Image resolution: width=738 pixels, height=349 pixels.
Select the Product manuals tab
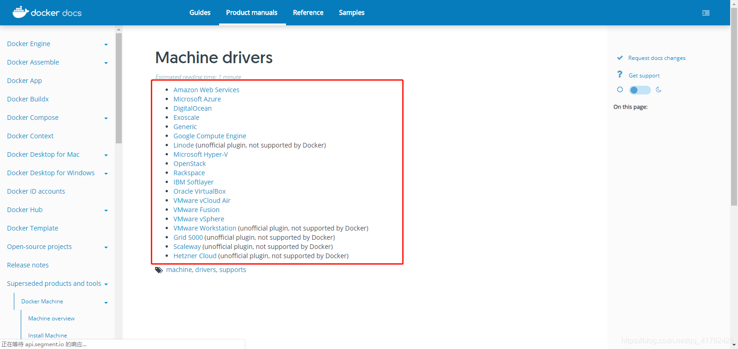coord(252,12)
